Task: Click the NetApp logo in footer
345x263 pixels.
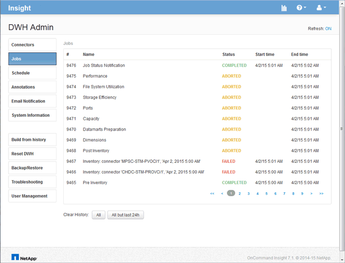Action: (24, 257)
